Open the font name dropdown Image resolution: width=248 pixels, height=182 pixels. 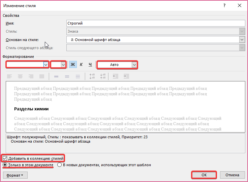pos(46,65)
